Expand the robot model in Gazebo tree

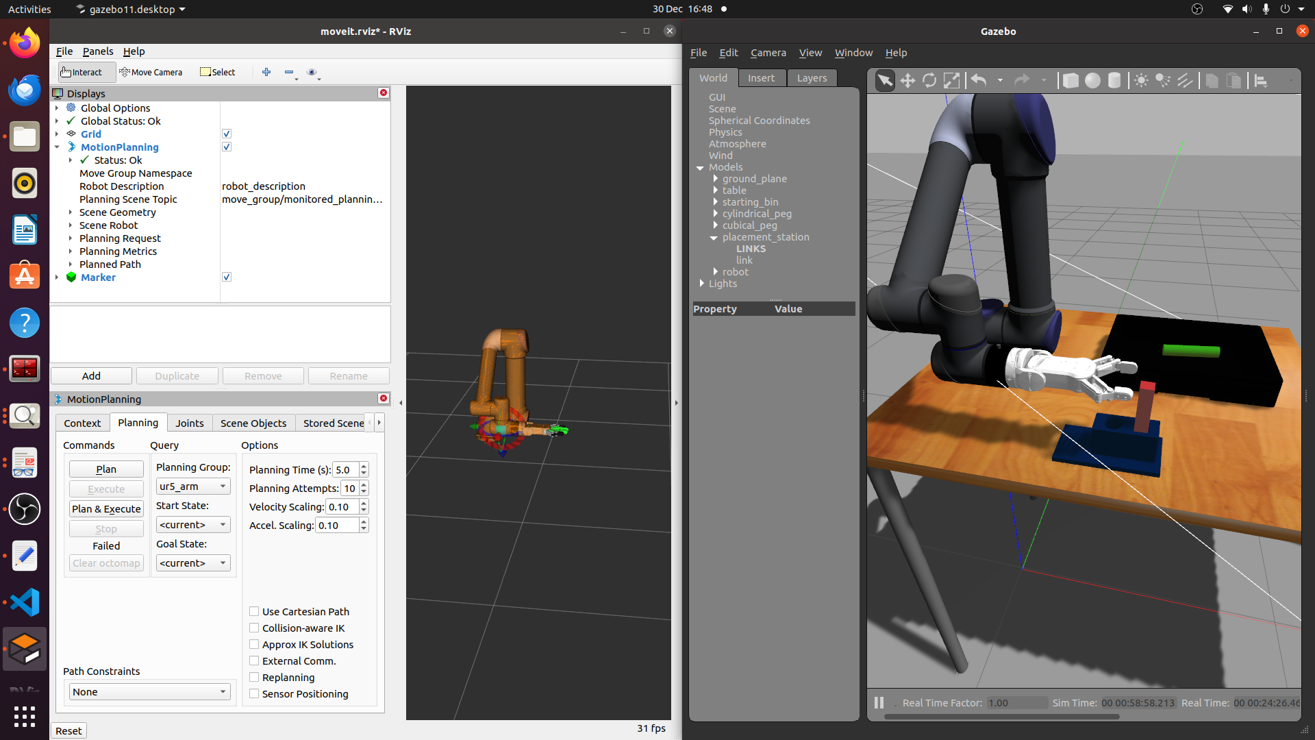pyautogui.click(x=715, y=272)
